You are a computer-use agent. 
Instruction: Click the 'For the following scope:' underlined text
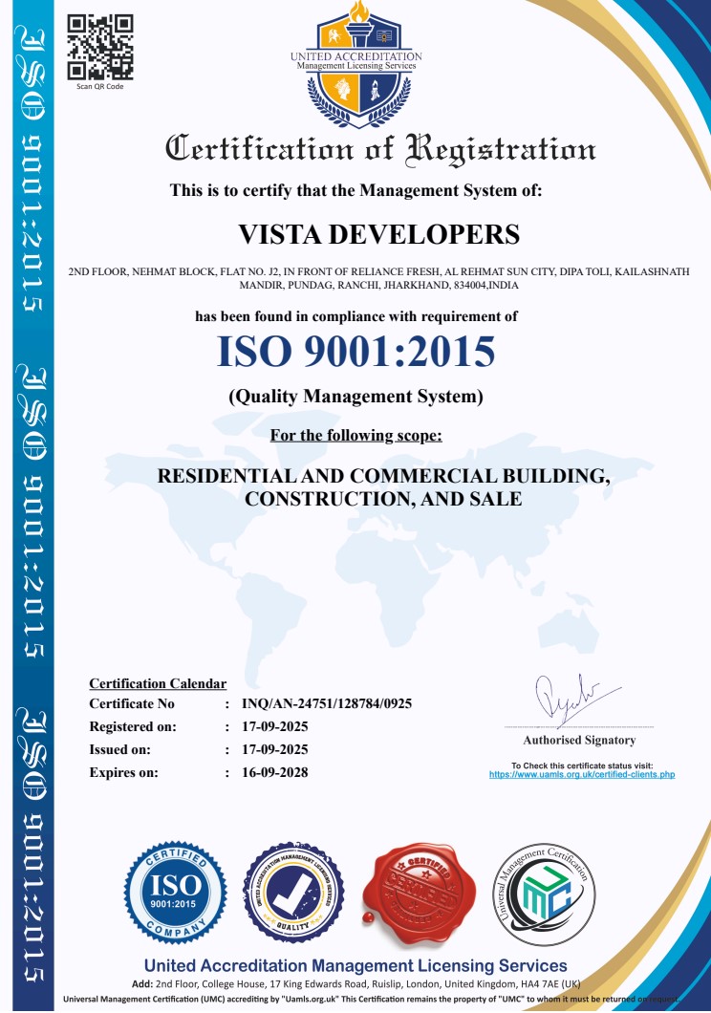coord(355,436)
